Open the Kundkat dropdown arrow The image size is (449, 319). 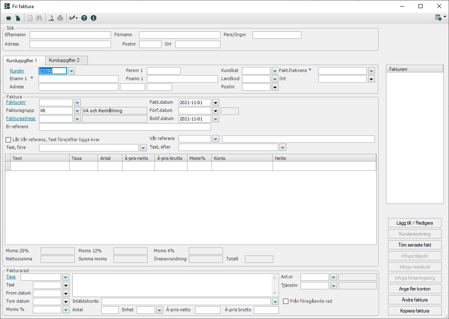pos(275,71)
